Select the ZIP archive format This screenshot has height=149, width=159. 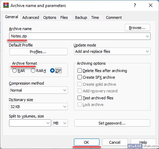pos(56,71)
